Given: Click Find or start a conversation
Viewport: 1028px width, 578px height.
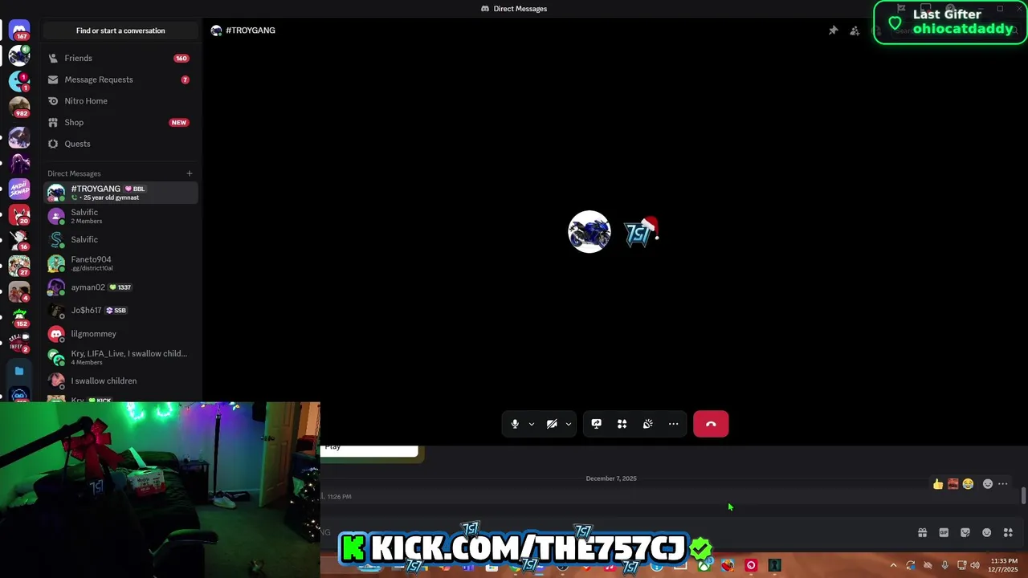Looking at the screenshot, I should pyautogui.click(x=120, y=31).
